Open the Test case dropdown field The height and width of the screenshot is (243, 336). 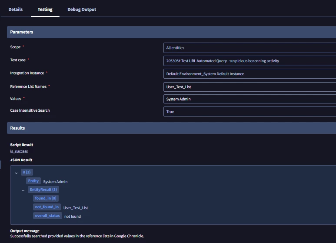tap(250, 61)
